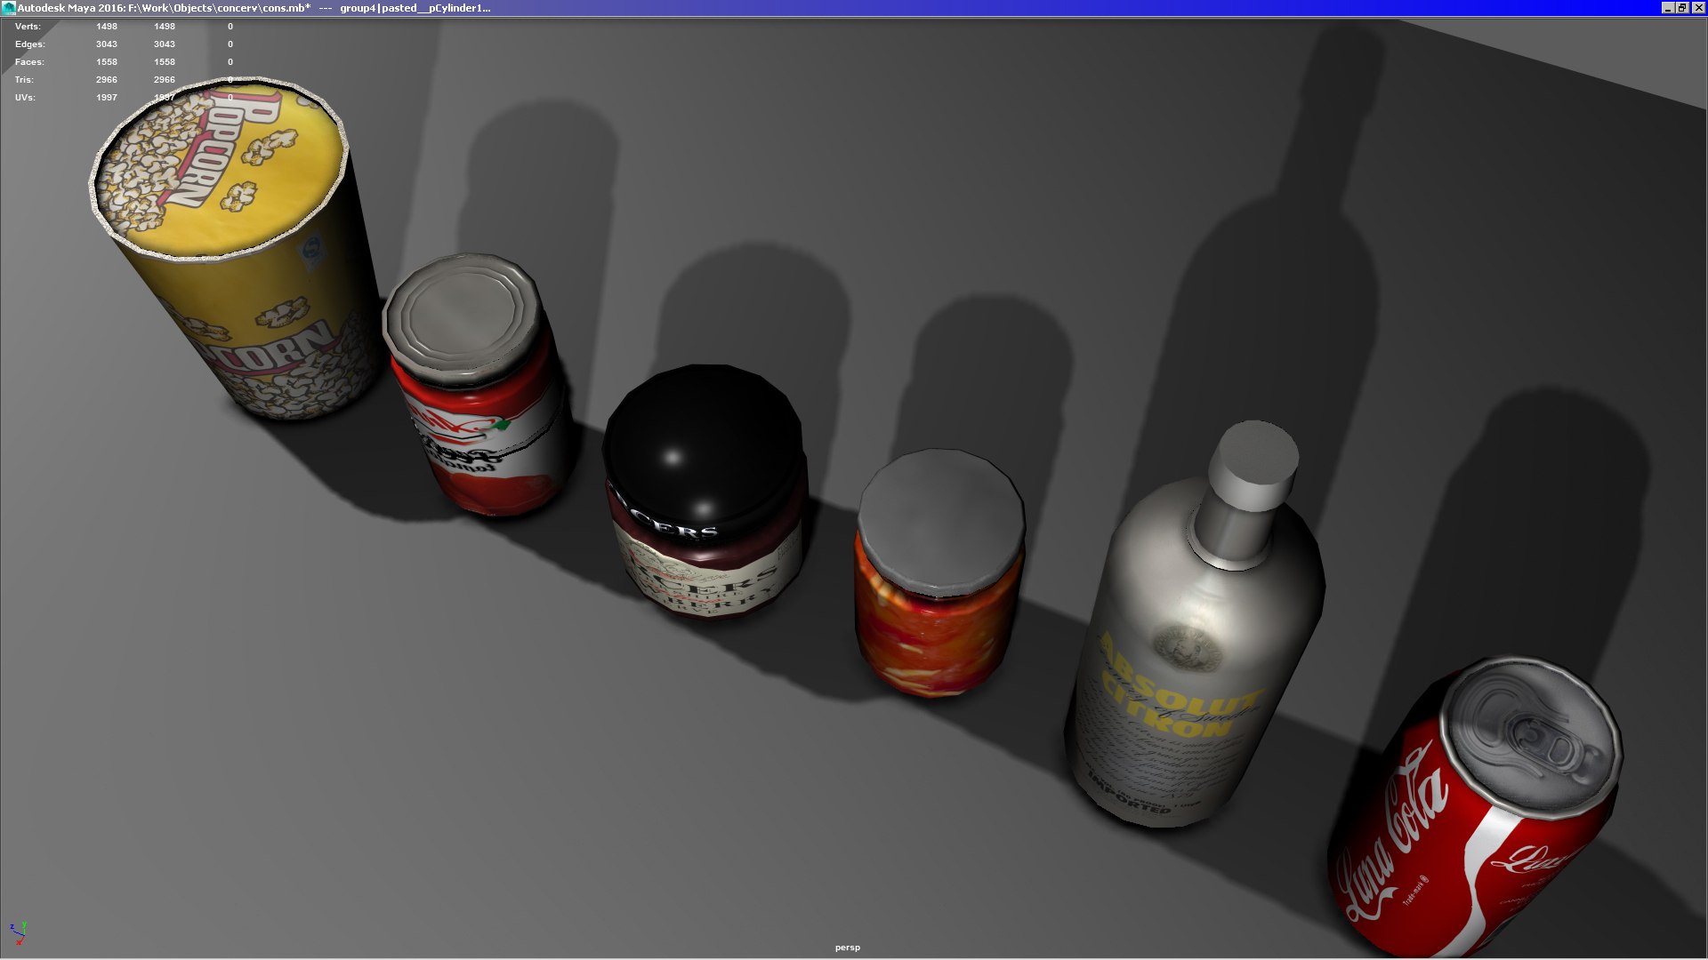The image size is (1708, 960).
Task: Click the Maya application icon in title bar
Action: click(x=9, y=8)
